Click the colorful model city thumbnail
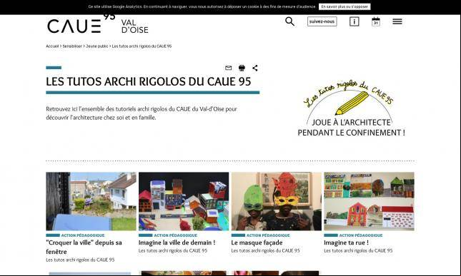The height and width of the screenshot is (276, 461). [x=184, y=201]
